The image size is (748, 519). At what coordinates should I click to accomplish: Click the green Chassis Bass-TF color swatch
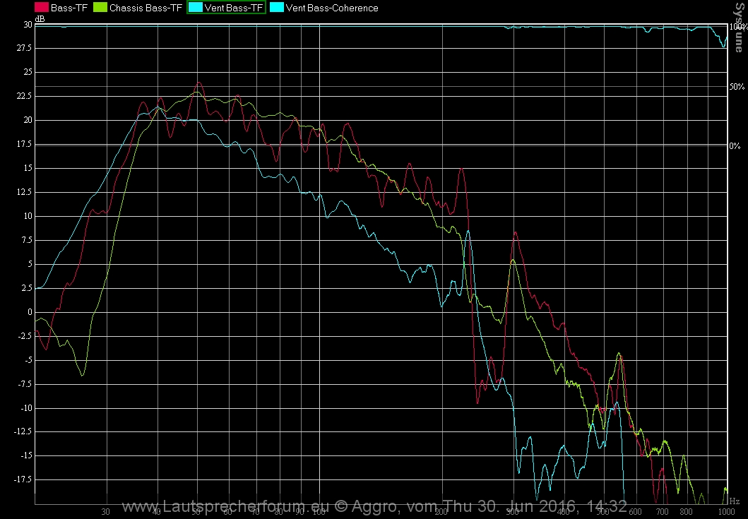coord(100,7)
